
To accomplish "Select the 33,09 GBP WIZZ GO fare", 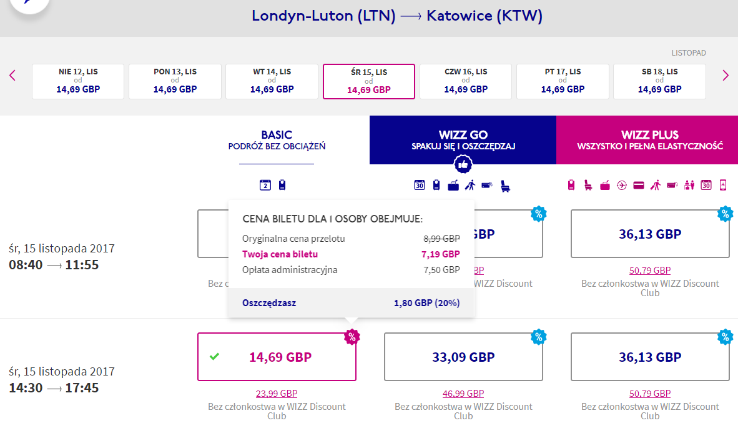I will tap(463, 357).
